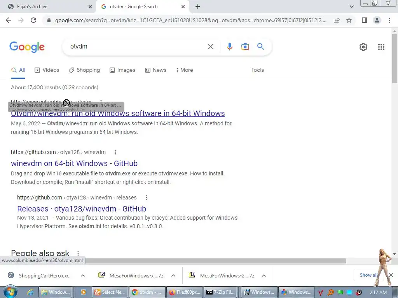Viewport: 398px width, 298px height.
Task: Open the Chrome profile avatar icon
Action: point(377,20)
